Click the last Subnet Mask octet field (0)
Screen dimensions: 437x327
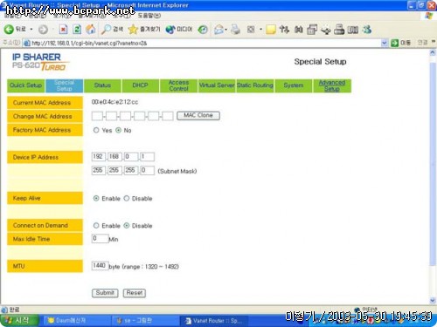click(x=147, y=170)
